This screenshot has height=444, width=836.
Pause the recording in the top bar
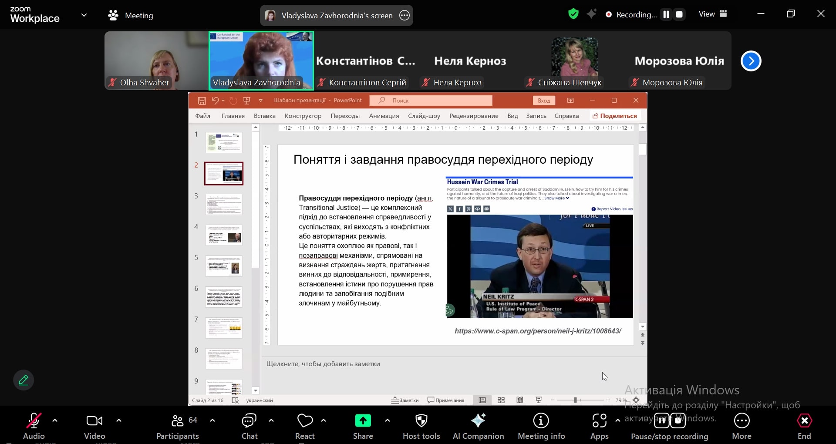click(x=666, y=14)
